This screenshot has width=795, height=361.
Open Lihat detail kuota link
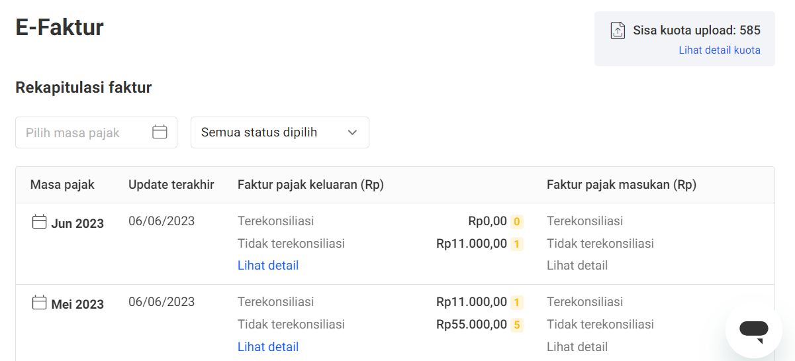(719, 50)
